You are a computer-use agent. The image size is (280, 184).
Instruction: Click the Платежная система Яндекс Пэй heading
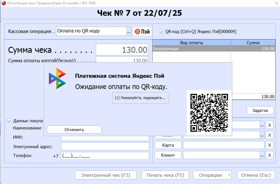pos(120,76)
